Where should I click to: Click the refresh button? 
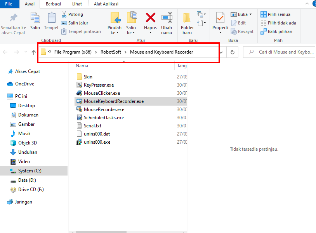point(233,52)
